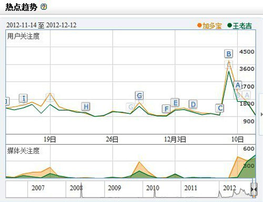Click the 用户关注度 chart label
This screenshot has width=263, height=202.
(23, 36)
